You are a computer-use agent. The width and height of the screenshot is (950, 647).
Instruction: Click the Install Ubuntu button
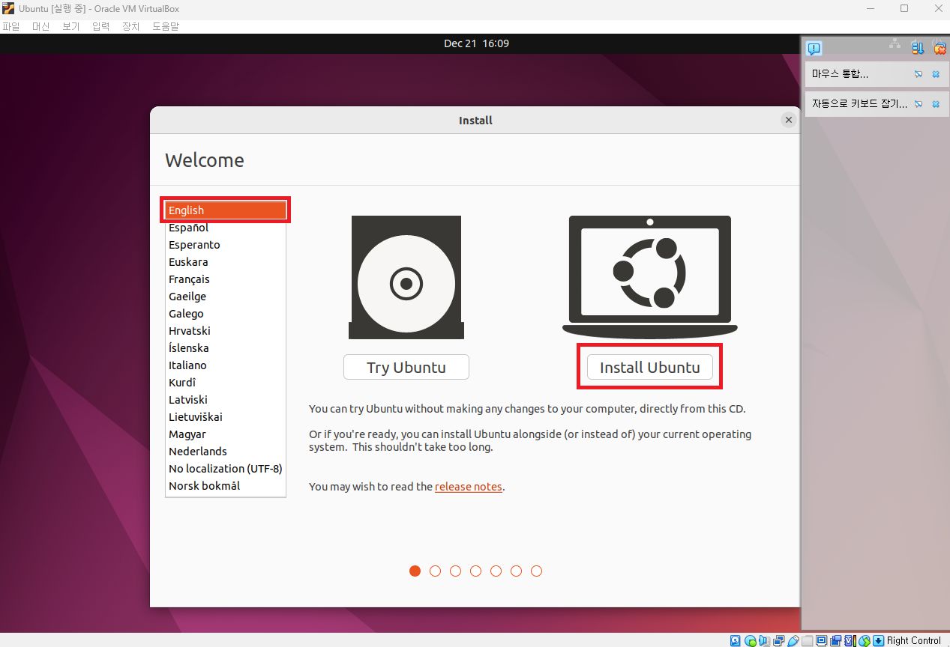649,367
